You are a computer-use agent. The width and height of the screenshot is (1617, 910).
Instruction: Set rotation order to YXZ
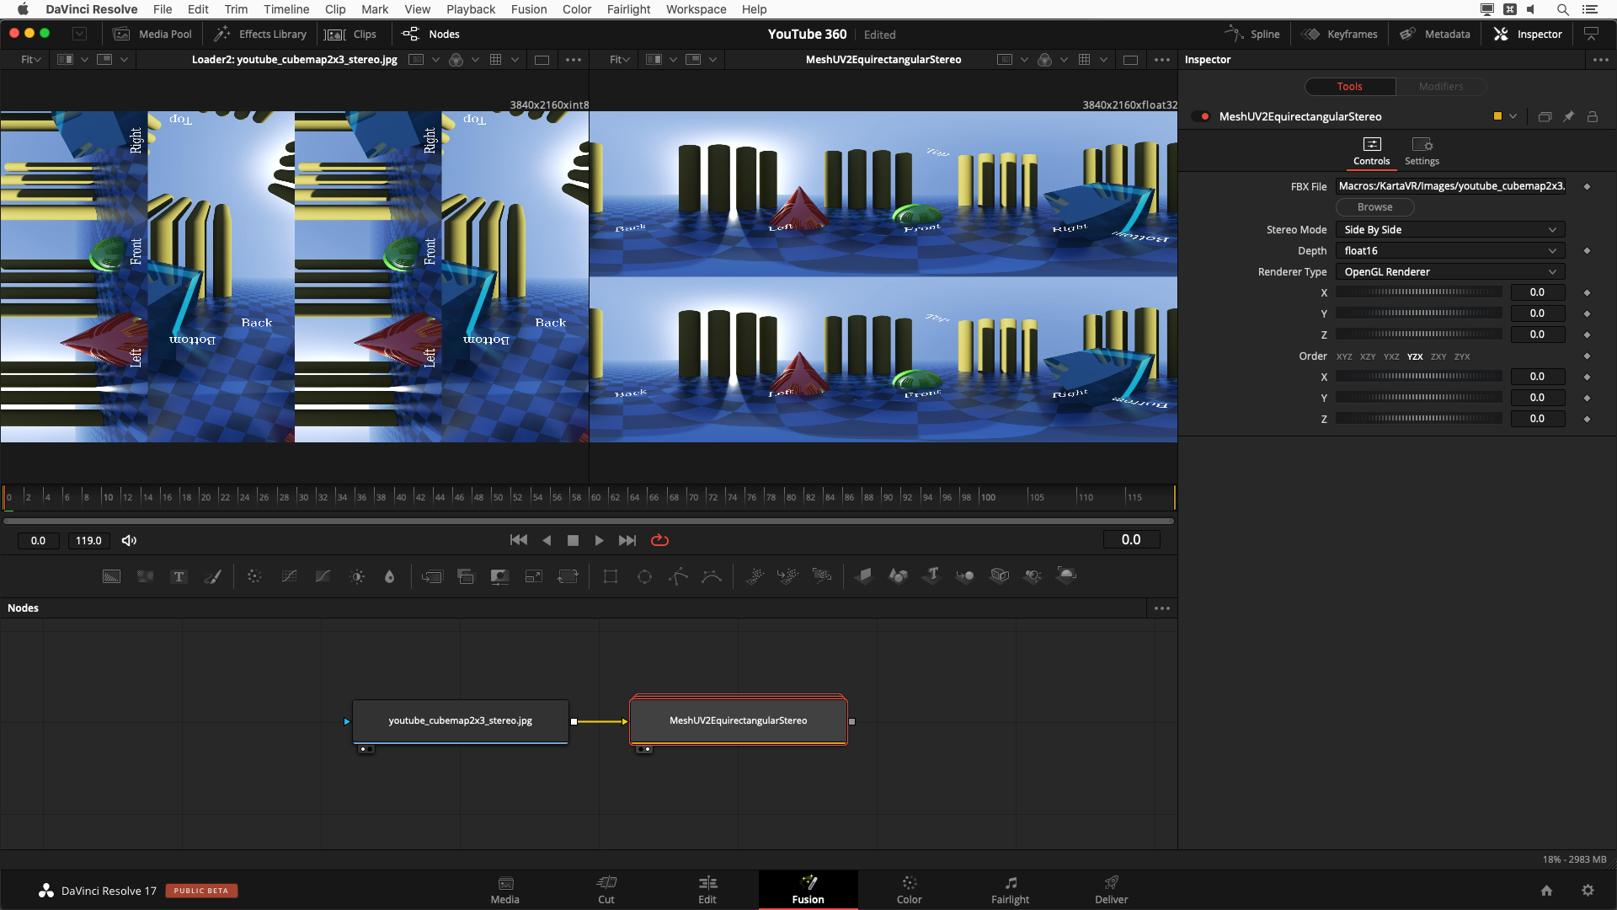pyautogui.click(x=1391, y=356)
